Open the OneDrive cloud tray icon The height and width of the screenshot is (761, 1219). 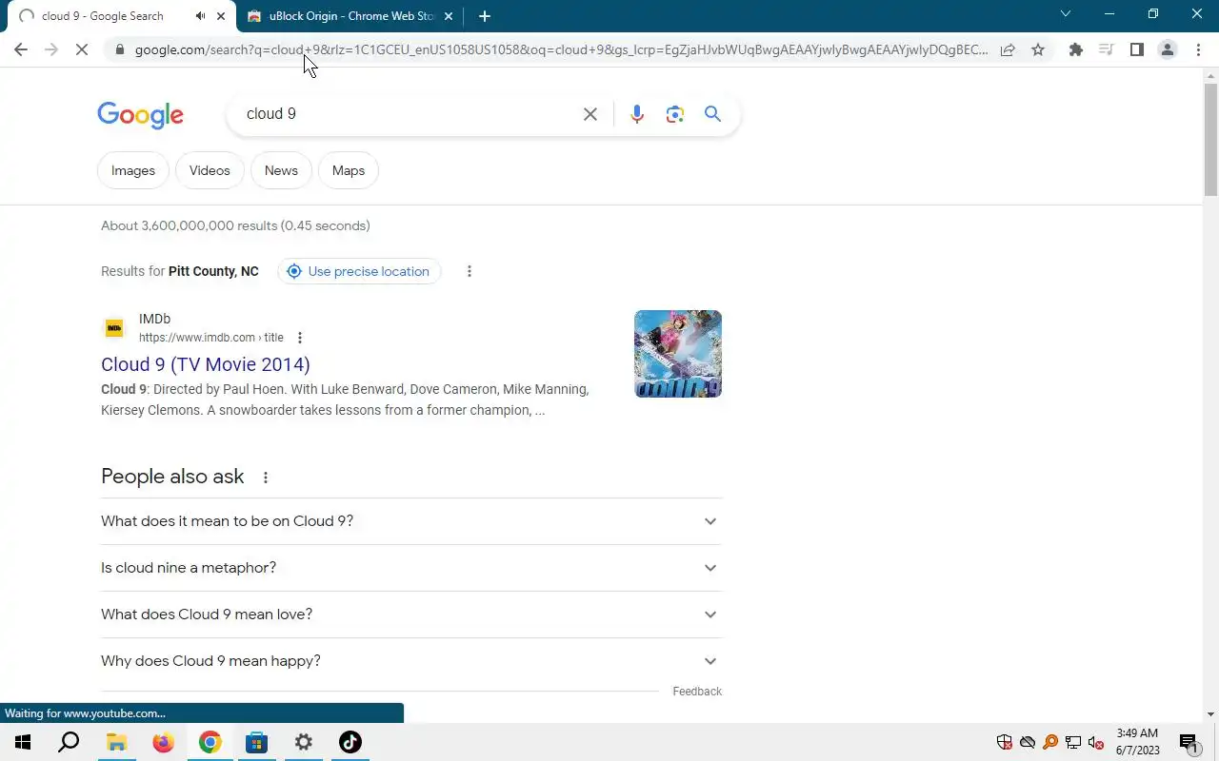[1027, 742]
